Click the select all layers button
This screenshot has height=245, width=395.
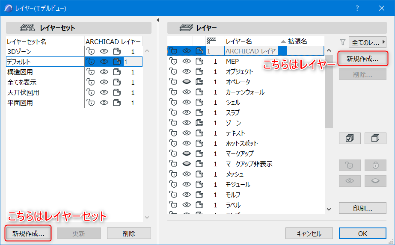click(350, 138)
